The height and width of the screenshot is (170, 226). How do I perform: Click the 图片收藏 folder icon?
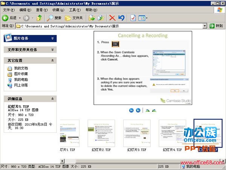[x=10, y=74]
